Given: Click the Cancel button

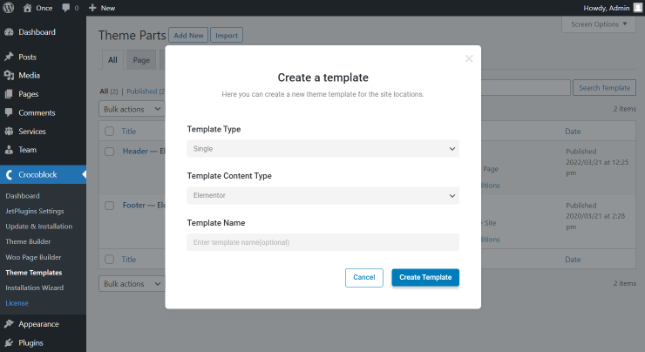Looking at the screenshot, I should coord(364,278).
